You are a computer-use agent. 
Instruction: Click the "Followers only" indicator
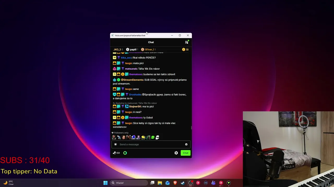120,133
